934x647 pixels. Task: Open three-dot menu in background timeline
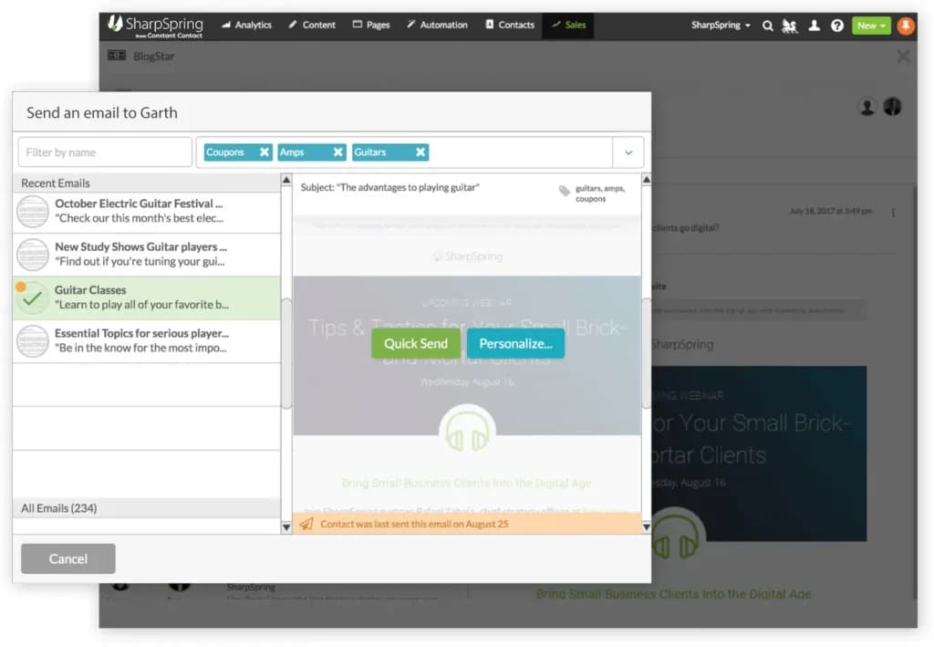[893, 212]
